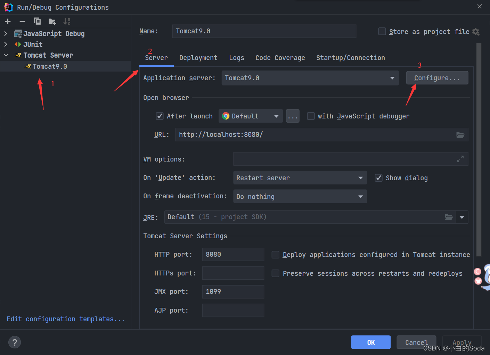490x355 pixels.
Task: Click the HTTPs port field
Action: pos(233,273)
